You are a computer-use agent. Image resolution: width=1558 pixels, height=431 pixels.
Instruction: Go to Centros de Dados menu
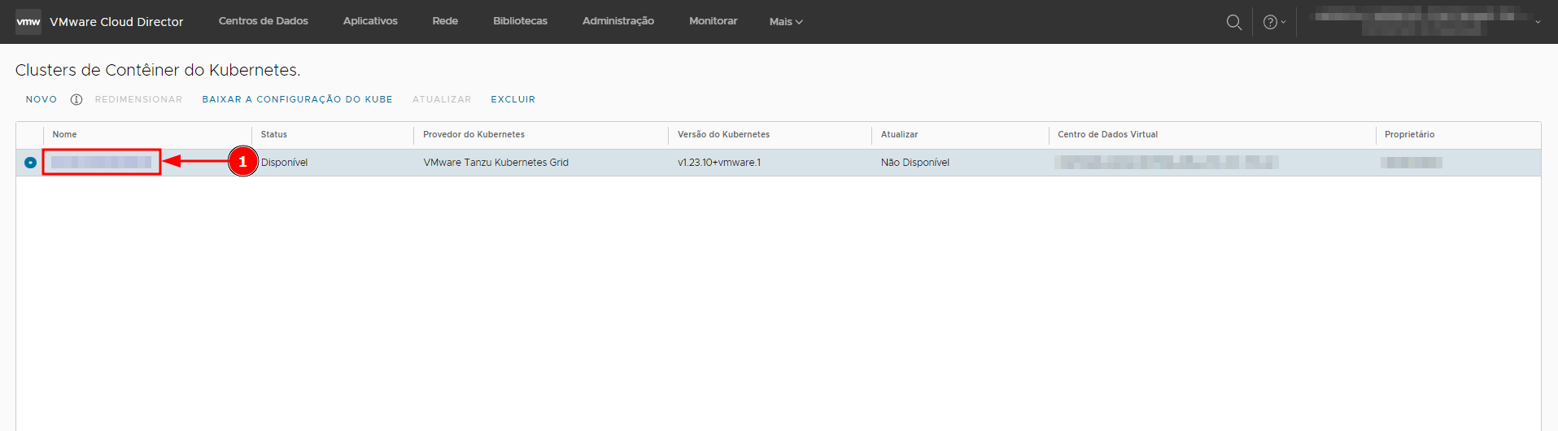pos(264,21)
